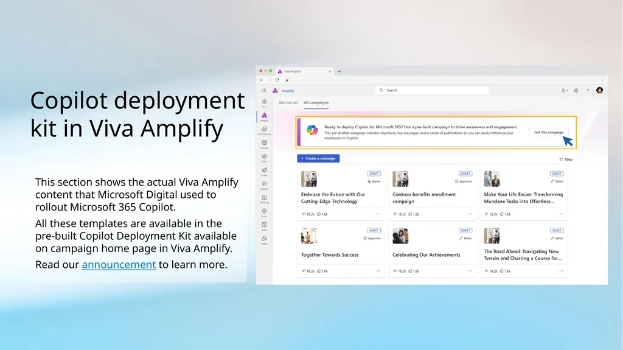Select the Amplify app in the sidebar
Screen dimensions: 623x350
coord(264,117)
